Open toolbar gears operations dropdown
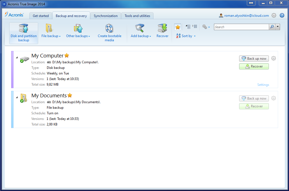Viewport: 289px width, 191px height. 206,27
